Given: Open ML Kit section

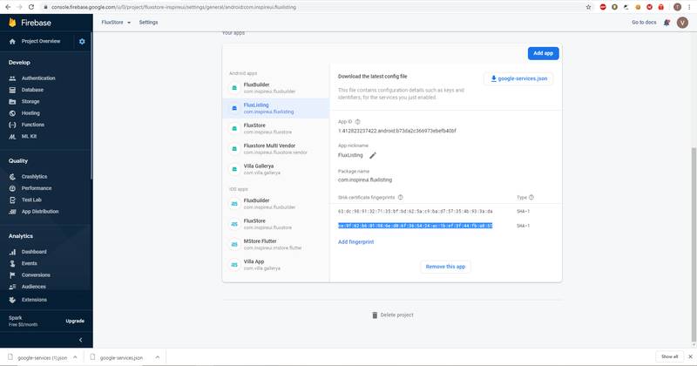Looking at the screenshot, I should pyautogui.click(x=29, y=136).
